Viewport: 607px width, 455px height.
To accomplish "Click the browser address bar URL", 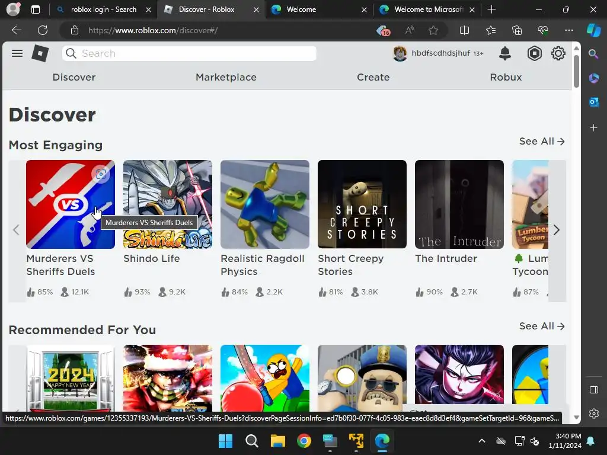I will click(152, 30).
